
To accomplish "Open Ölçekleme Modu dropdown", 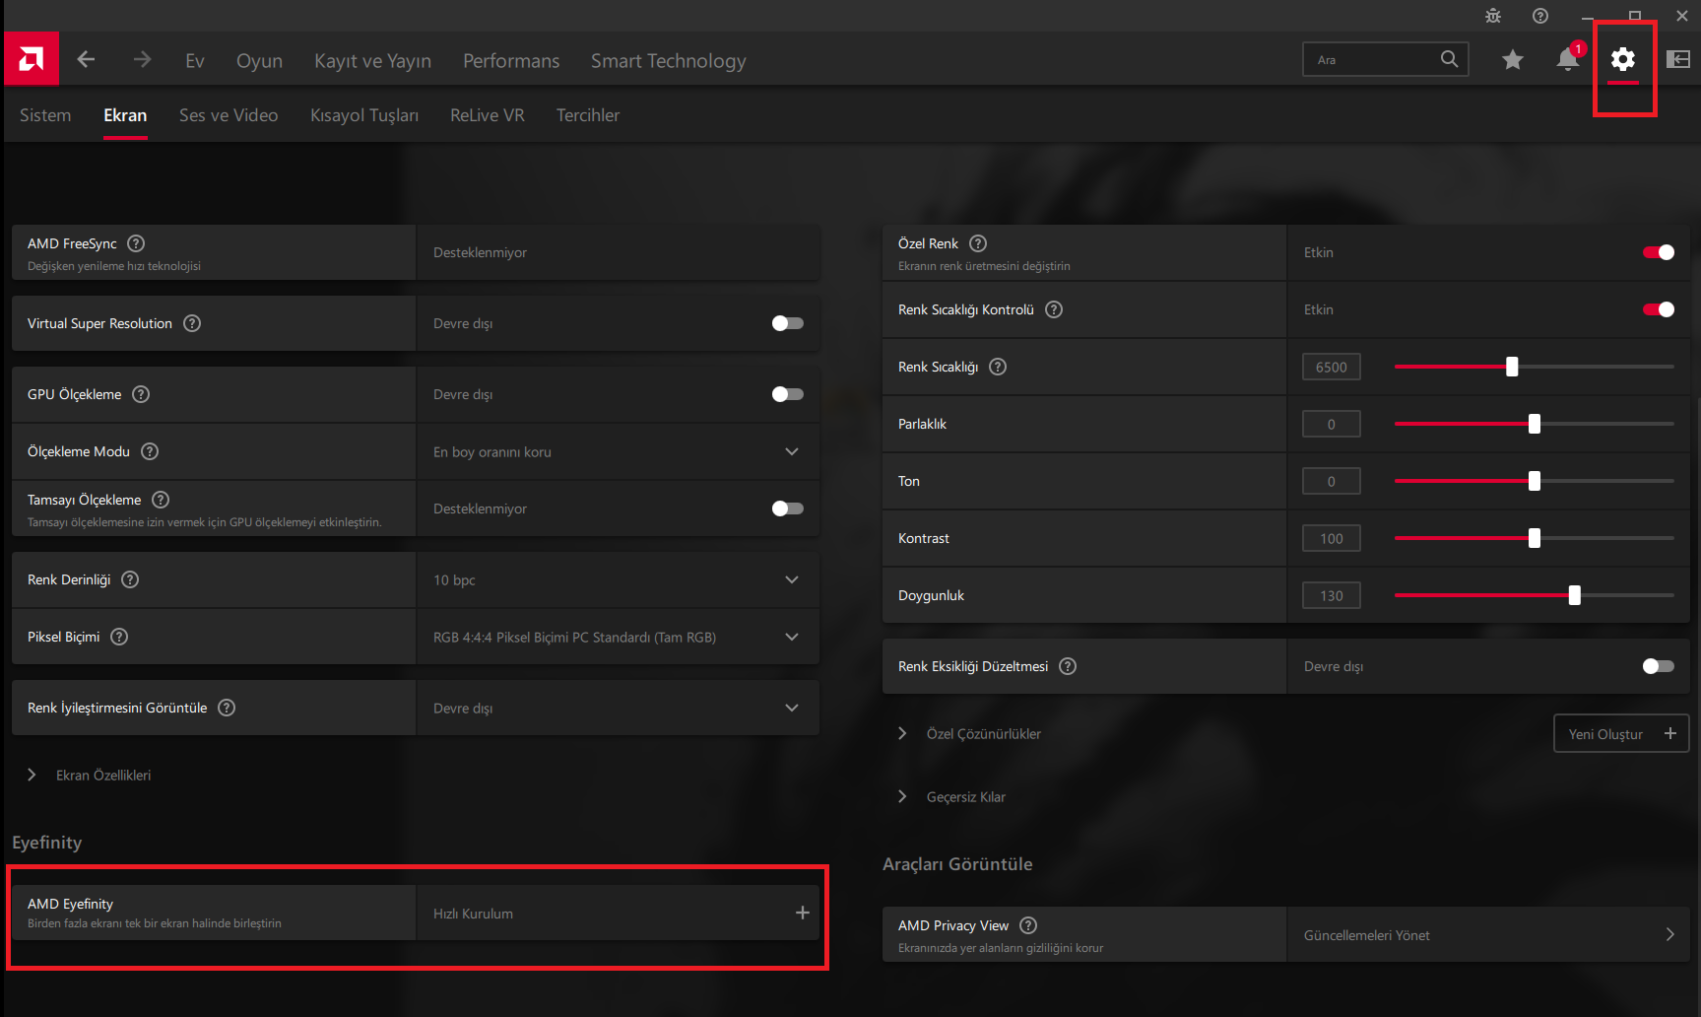I will [x=619, y=451].
